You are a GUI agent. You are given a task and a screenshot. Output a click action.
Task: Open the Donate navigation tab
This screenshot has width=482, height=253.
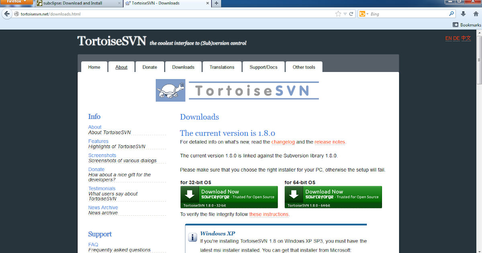point(150,67)
